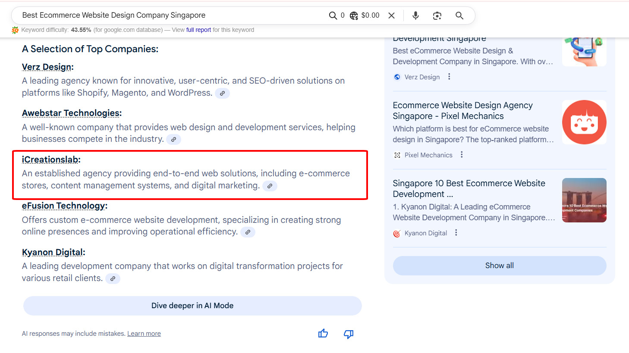629x353 pixels.
Task: Open source link icon after Verz Design description
Action: [x=222, y=93]
